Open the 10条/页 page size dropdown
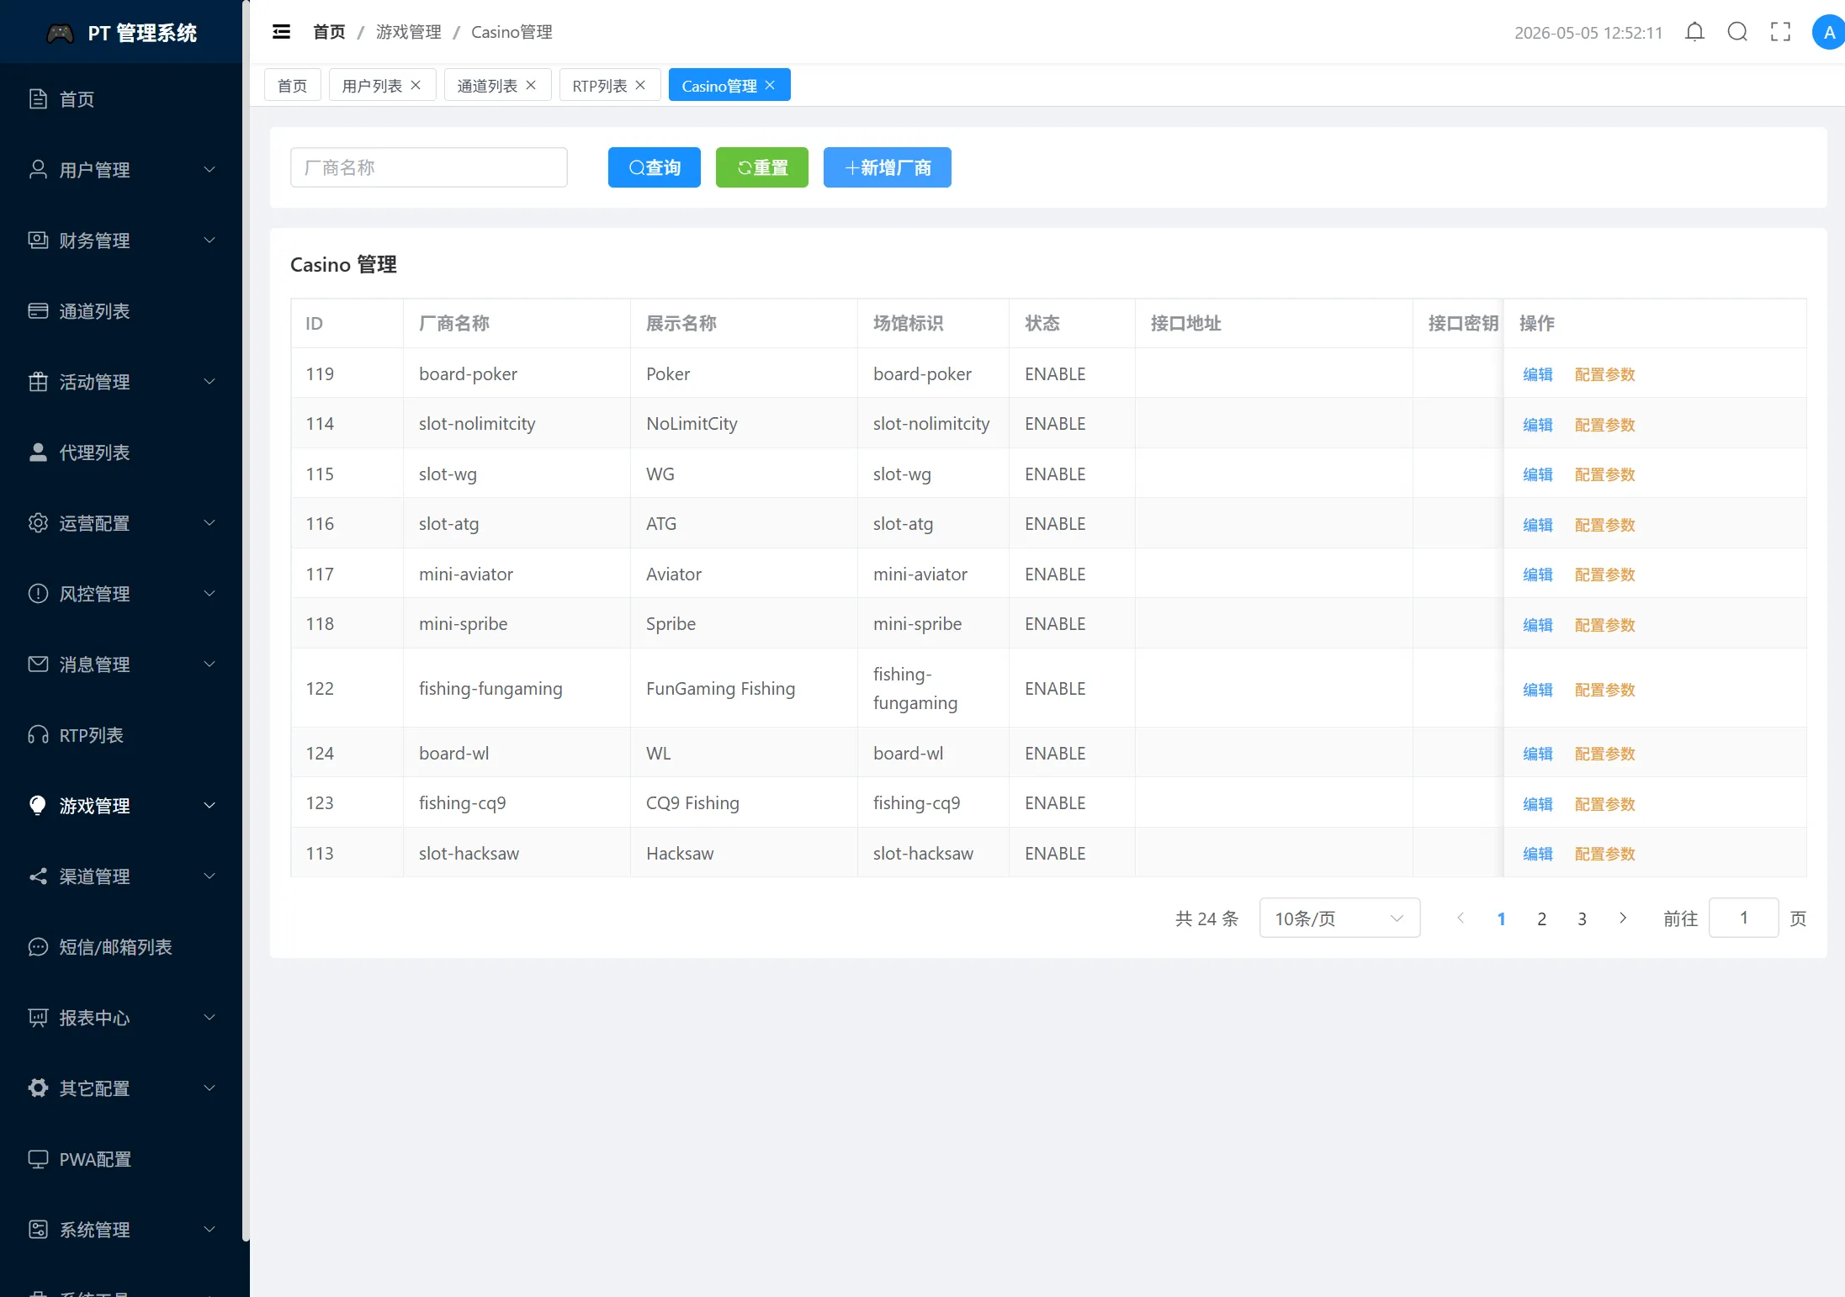1845x1297 pixels. [x=1339, y=918]
